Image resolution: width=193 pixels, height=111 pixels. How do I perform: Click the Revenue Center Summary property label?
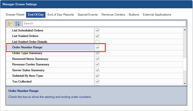click(x=31, y=64)
